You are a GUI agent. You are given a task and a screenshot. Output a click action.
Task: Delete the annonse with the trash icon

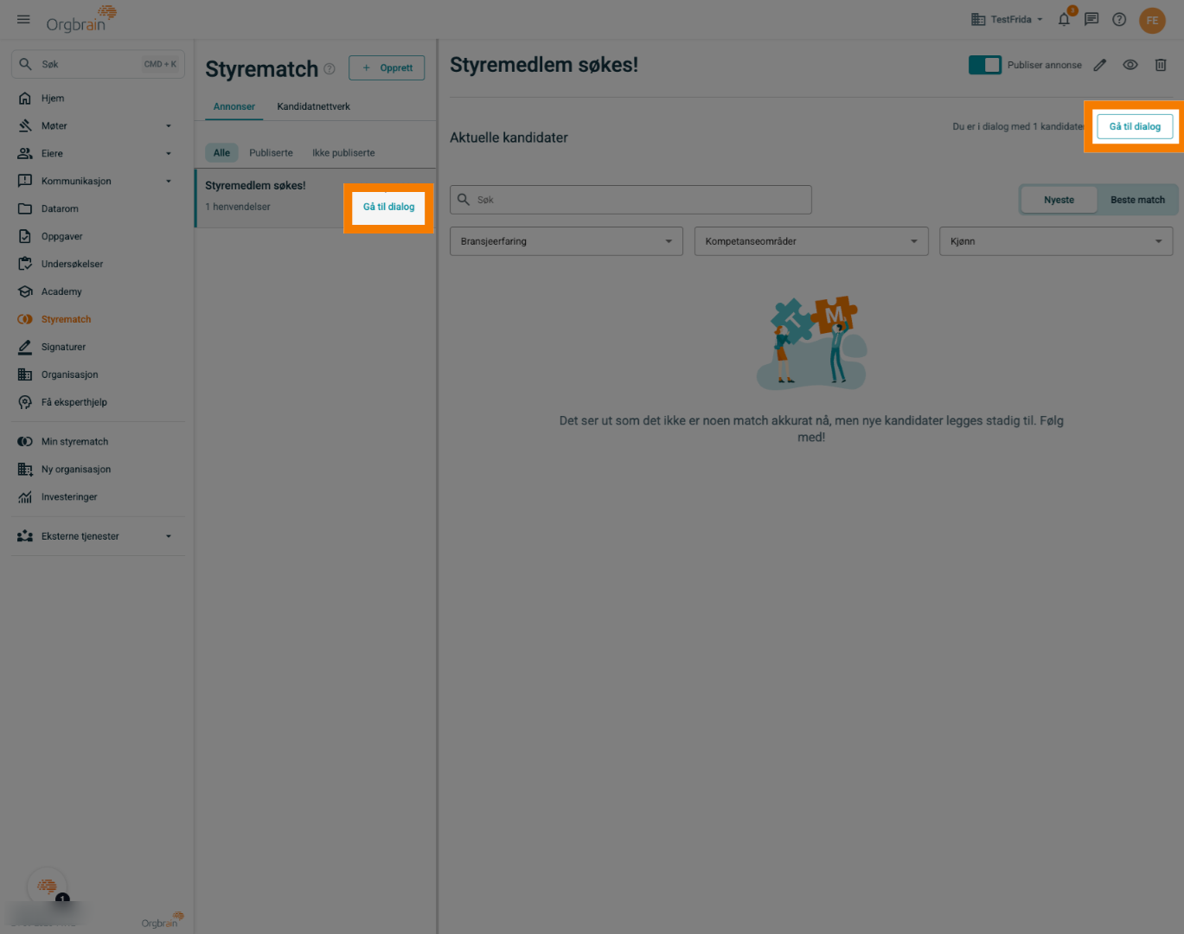pos(1161,65)
